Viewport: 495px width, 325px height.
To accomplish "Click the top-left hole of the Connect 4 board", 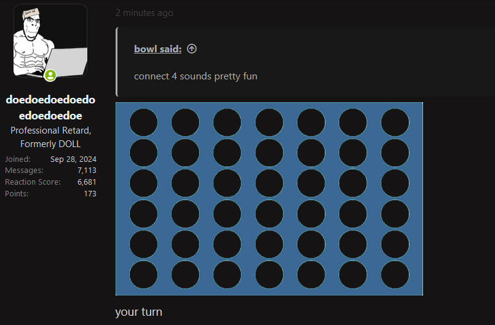I will pyautogui.click(x=143, y=122).
